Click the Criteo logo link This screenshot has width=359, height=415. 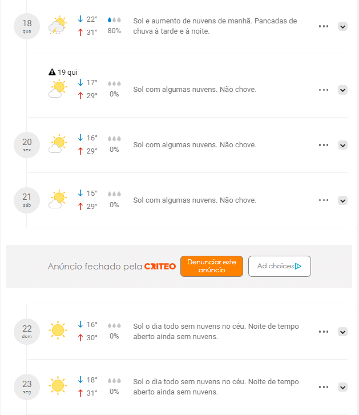(x=160, y=266)
